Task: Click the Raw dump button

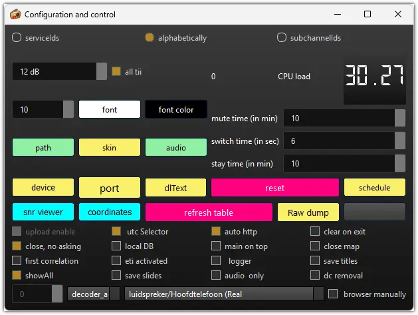Action: [x=308, y=213]
